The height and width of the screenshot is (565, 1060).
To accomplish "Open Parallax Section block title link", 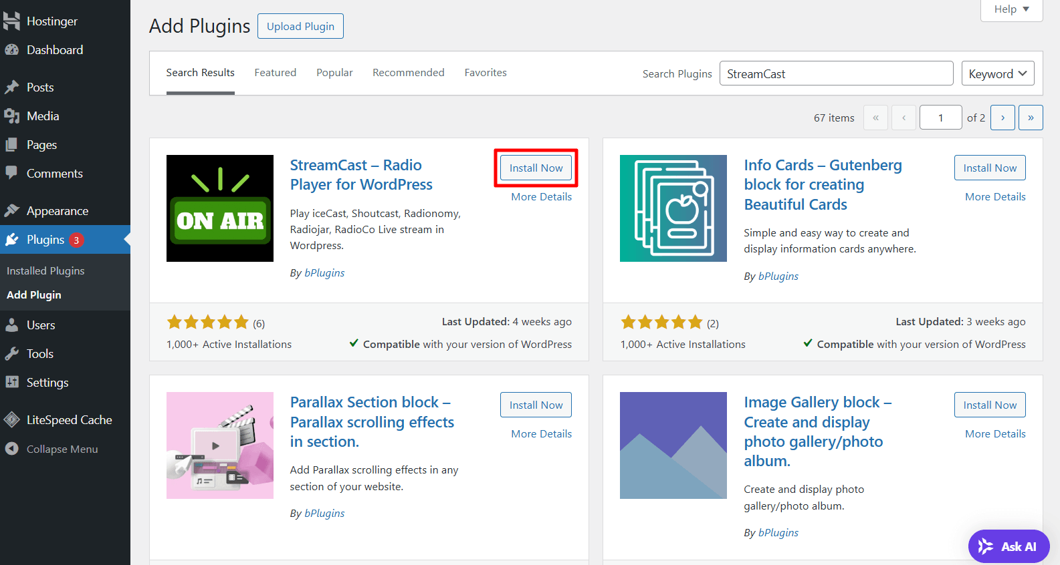I will pos(372,422).
